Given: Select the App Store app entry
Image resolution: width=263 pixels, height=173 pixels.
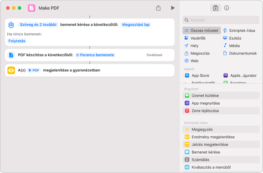Looking at the screenshot, I should tap(200, 75).
